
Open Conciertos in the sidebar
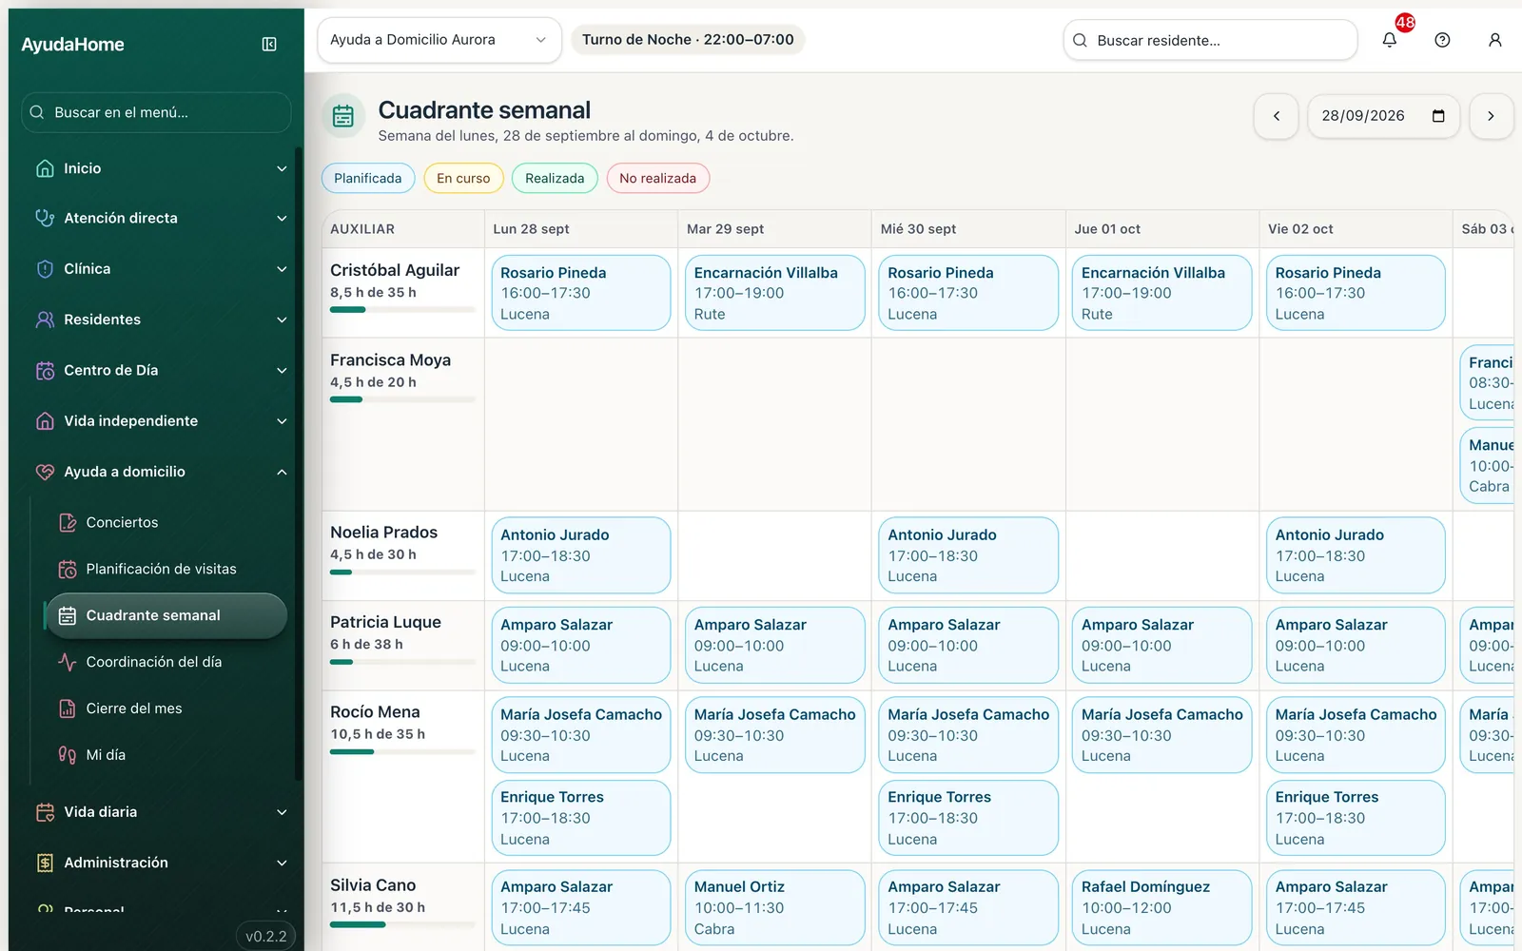(166, 522)
